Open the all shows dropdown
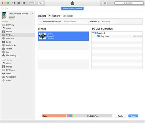 point(110,21)
